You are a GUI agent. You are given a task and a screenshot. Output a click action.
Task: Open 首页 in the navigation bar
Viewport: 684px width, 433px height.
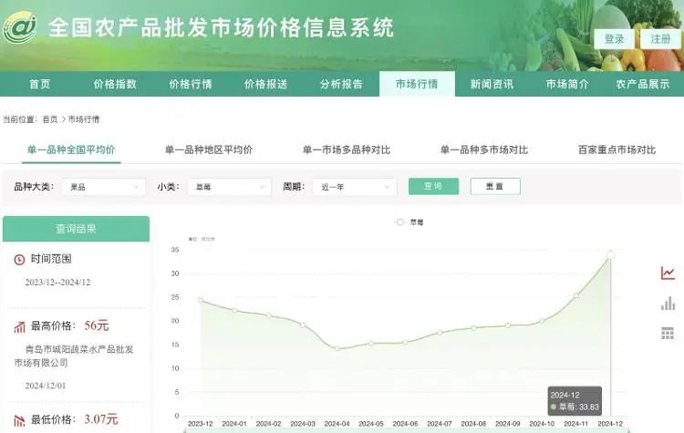click(40, 84)
